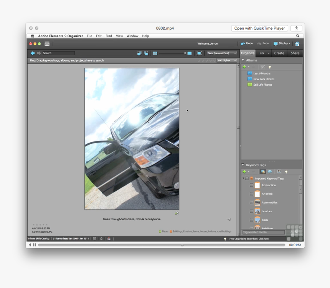Switch to single photo view icon
The image size is (330, 288).
click(x=190, y=53)
